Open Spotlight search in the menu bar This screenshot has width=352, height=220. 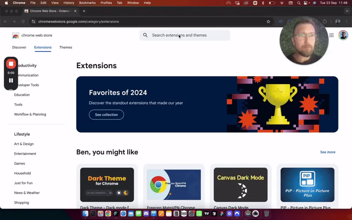(x=299, y=3)
